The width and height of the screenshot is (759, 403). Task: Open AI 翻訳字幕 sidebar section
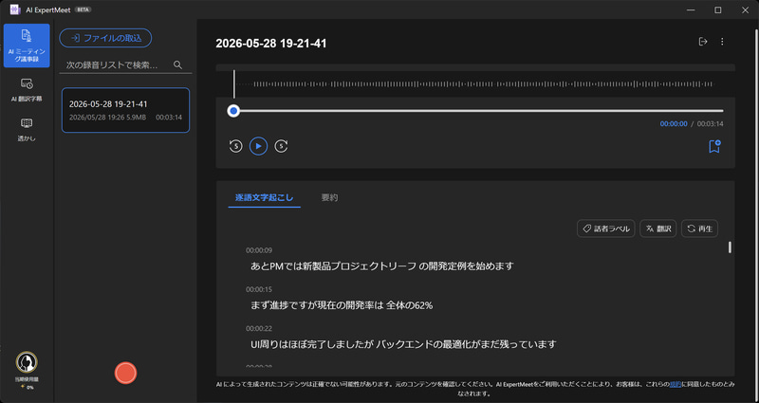click(x=27, y=90)
